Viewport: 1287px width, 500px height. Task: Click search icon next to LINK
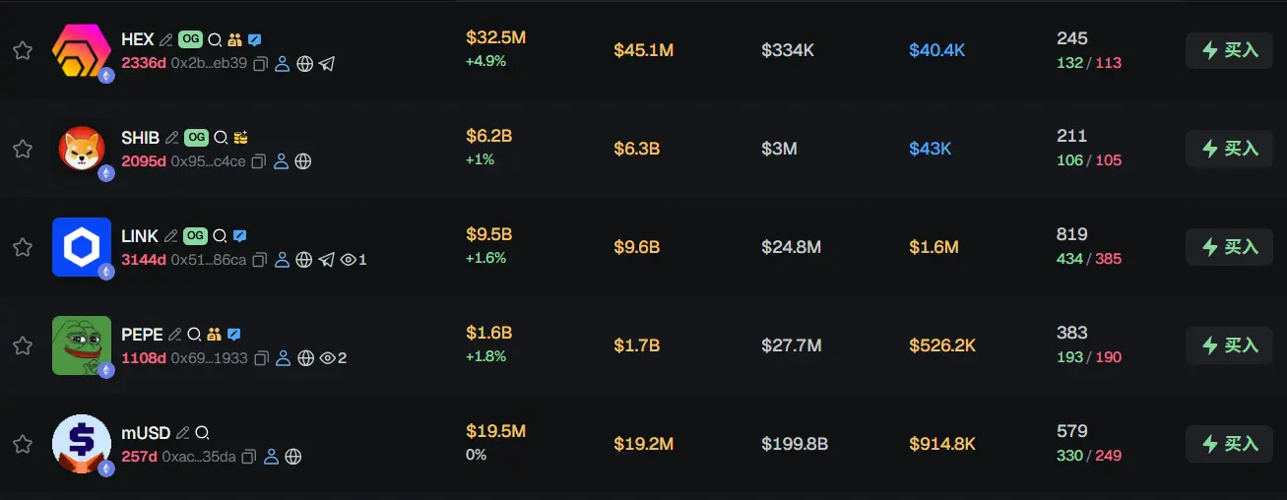click(x=221, y=236)
